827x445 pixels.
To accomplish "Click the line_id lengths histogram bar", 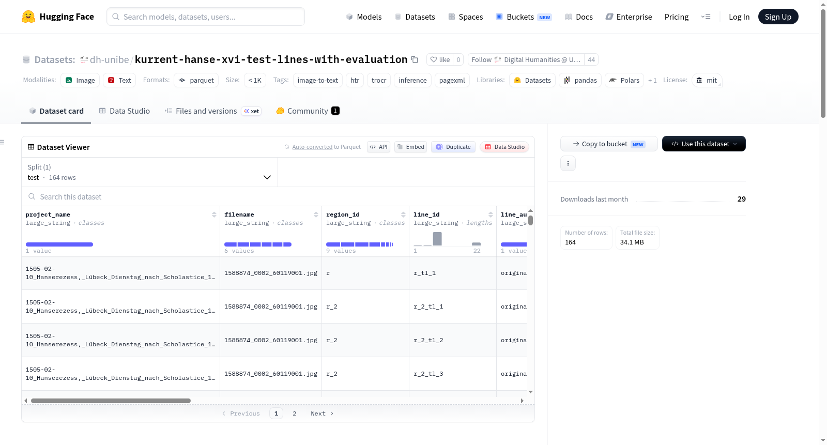I will click(437, 239).
